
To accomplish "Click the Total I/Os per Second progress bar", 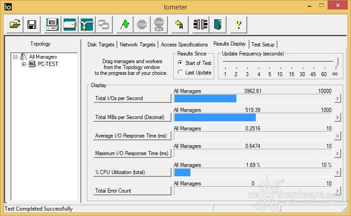I will [253, 98].
